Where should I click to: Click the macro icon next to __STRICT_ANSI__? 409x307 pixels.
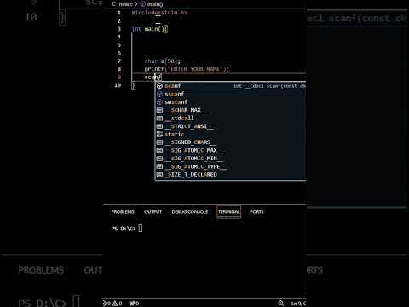click(x=159, y=126)
